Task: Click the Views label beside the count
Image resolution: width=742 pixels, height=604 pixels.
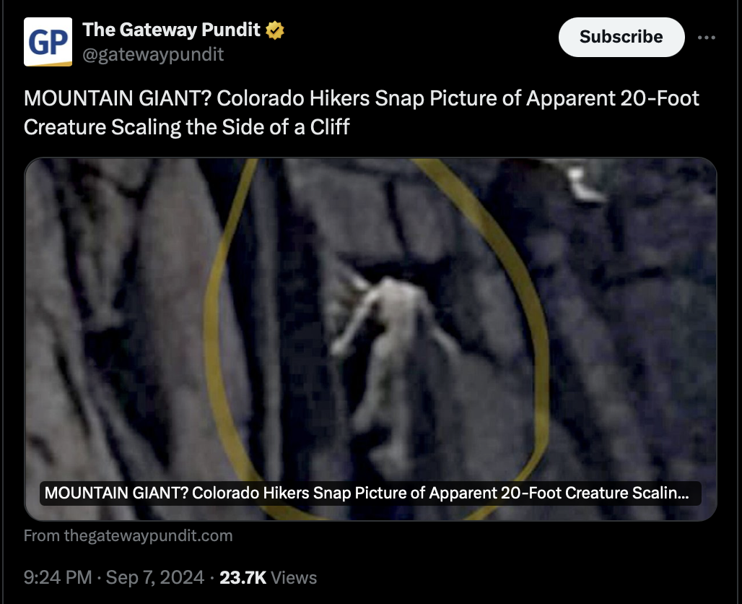Action: 294,578
